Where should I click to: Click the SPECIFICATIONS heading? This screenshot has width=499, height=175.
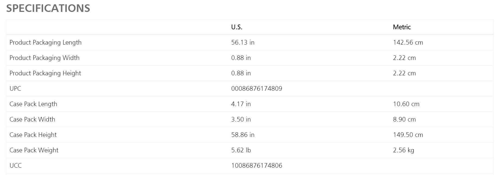point(48,8)
